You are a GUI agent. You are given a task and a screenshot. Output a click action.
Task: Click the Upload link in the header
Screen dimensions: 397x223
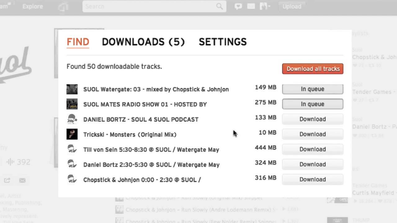click(x=292, y=7)
